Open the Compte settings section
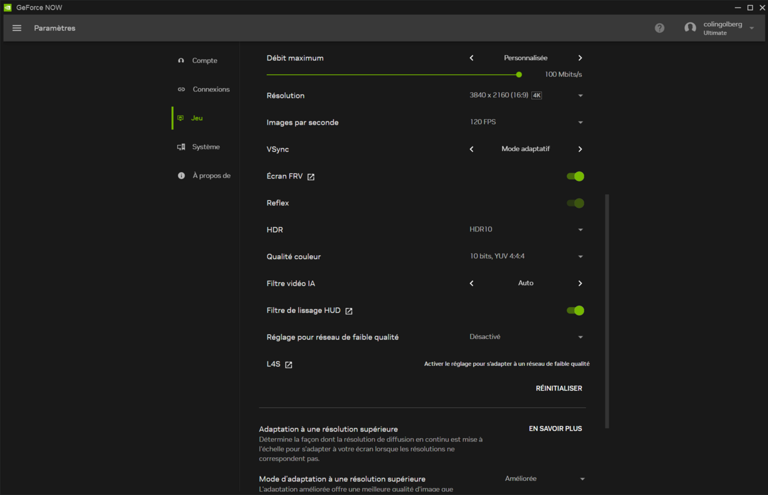This screenshot has height=495, width=768. coord(204,61)
